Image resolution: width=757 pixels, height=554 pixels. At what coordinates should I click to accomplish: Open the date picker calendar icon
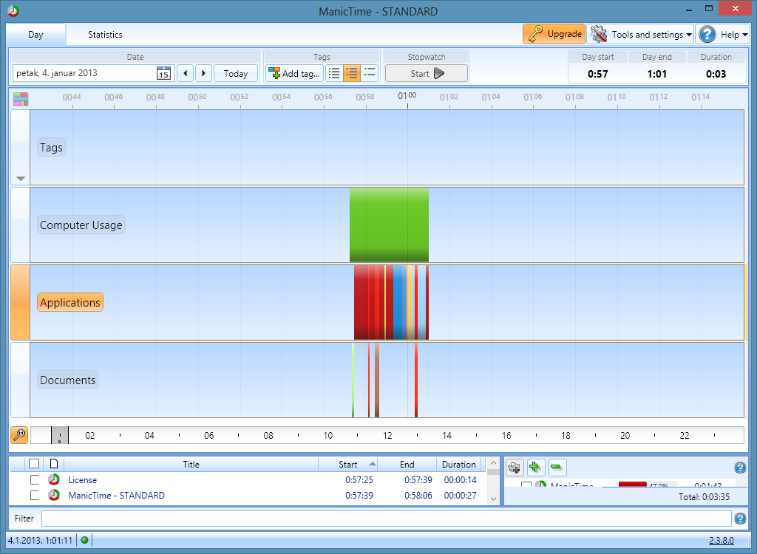tap(163, 73)
